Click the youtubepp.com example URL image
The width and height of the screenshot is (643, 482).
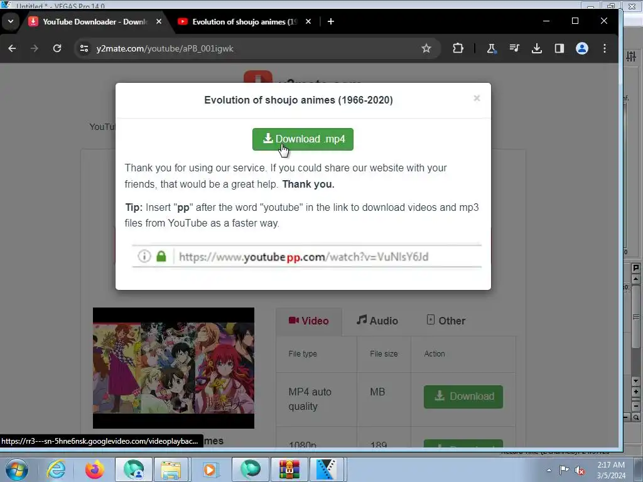tap(306, 257)
